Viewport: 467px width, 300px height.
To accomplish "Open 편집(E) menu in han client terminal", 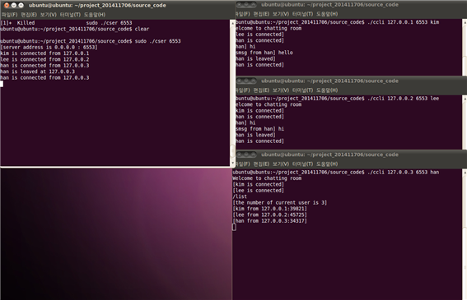I will (261, 164).
